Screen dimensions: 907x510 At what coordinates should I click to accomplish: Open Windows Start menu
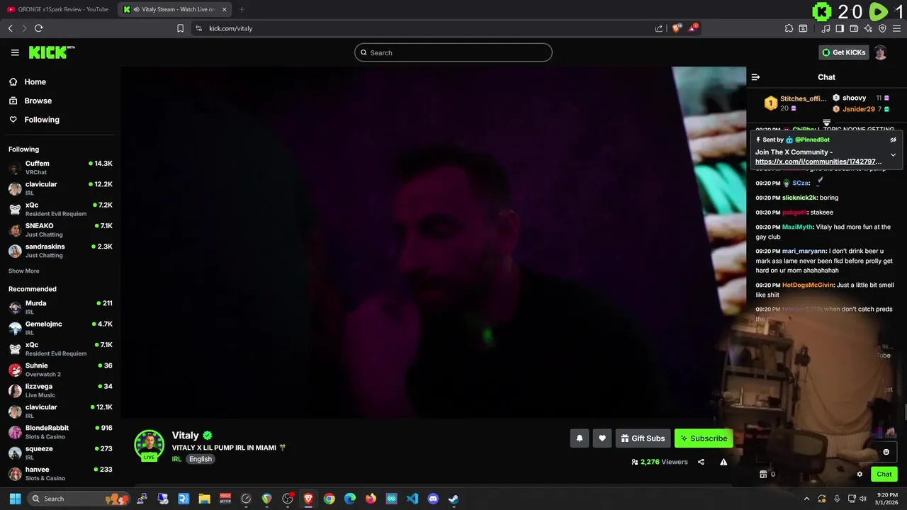(15, 499)
